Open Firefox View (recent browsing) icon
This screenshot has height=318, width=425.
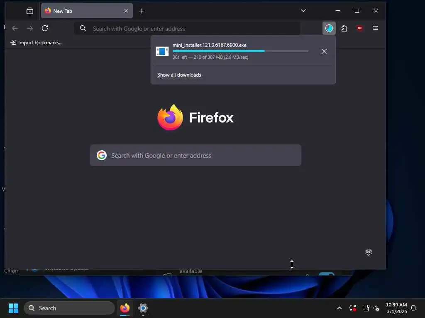[30, 11]
